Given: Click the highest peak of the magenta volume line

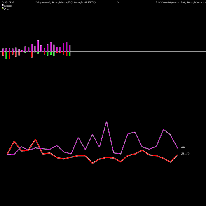Looking at the screenshot, I should tap(107, 122).
